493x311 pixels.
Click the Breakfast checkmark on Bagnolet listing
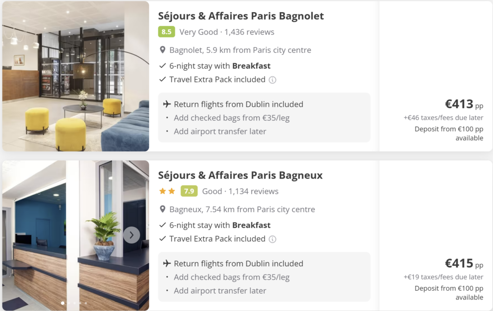[162, 65]
